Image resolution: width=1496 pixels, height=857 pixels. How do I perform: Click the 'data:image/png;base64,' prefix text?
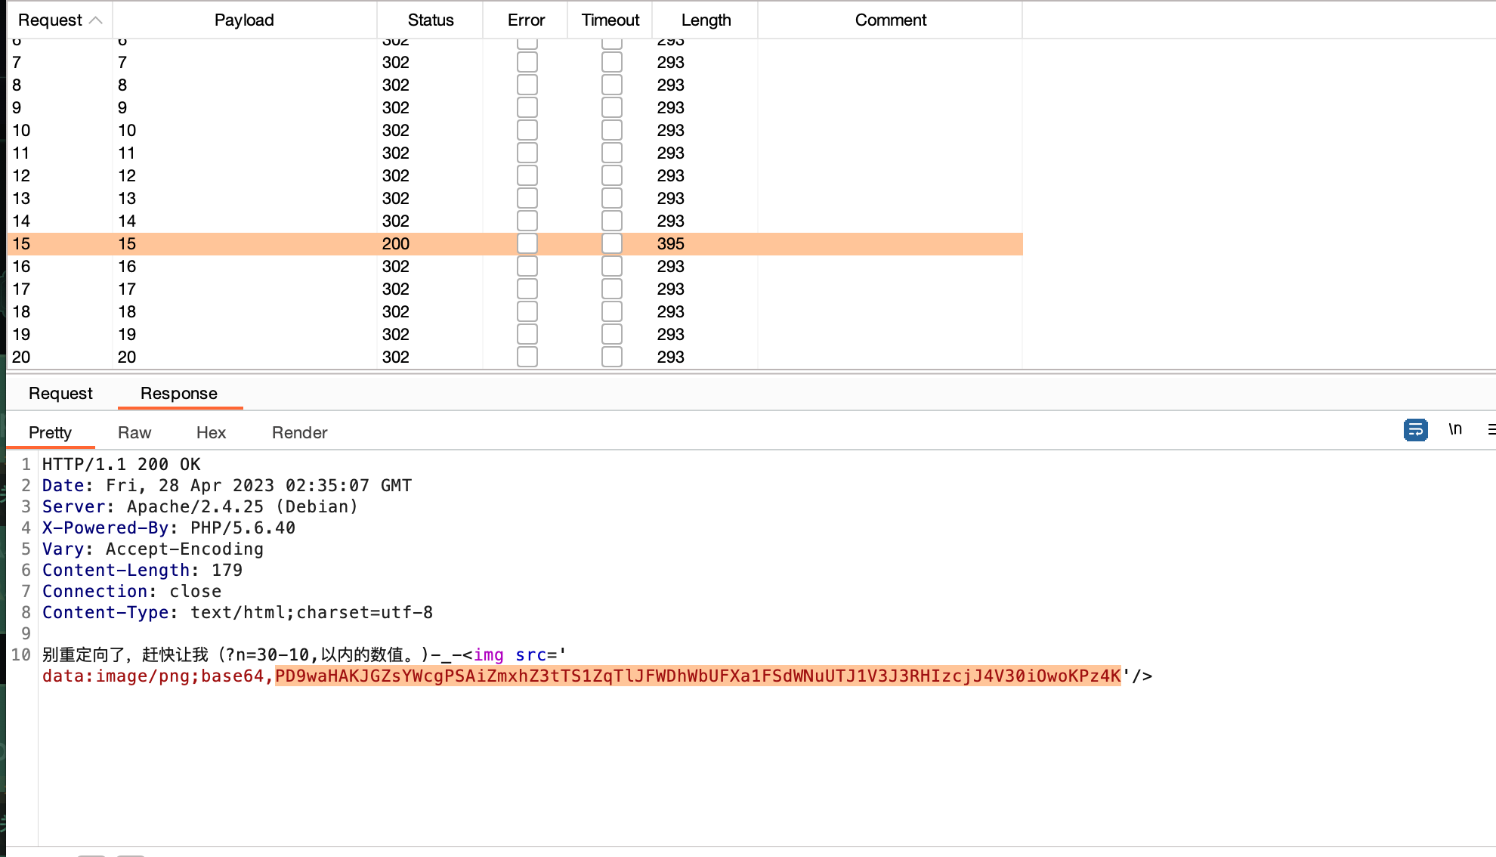(x=158, y=676)
